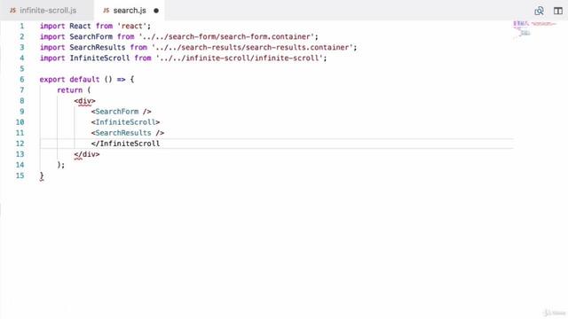This screenshot has height=319, width=568.
Task: Open the preview search icon in editor toolbar
Action: 539,11
